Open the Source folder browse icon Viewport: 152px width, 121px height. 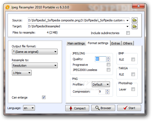point(135,20)
